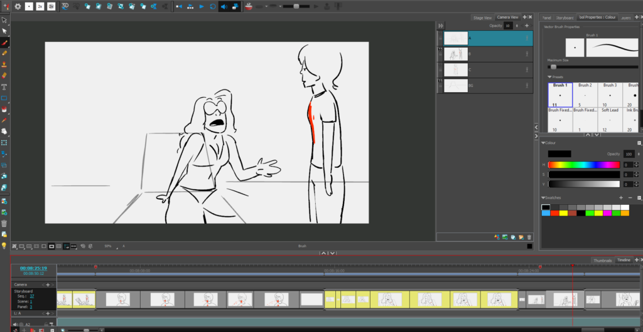This screenshot has width=643, height=332.
Task: Select the 2x brush size button
Action: (40, 6)
